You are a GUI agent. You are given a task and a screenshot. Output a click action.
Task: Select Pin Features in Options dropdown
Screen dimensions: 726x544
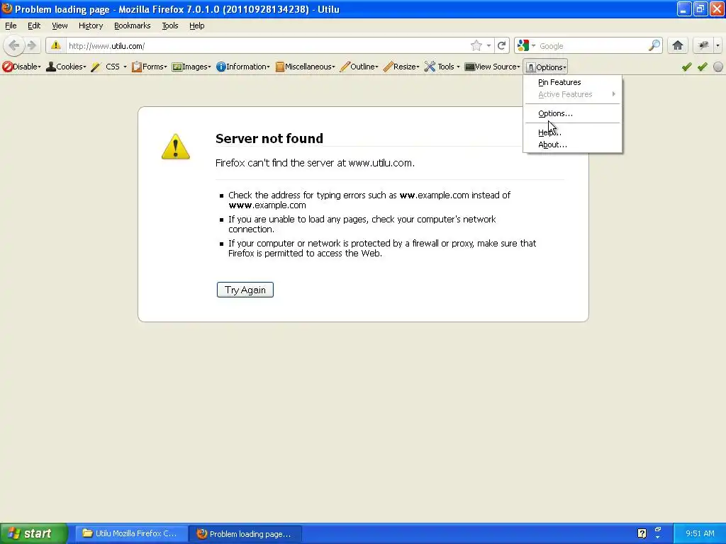click(x=573, y=82)
